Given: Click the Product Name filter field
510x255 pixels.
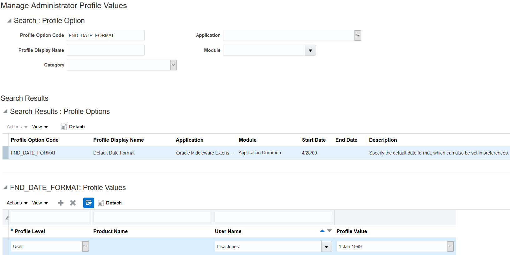Looking at the screenshot, I should (152, 218).
